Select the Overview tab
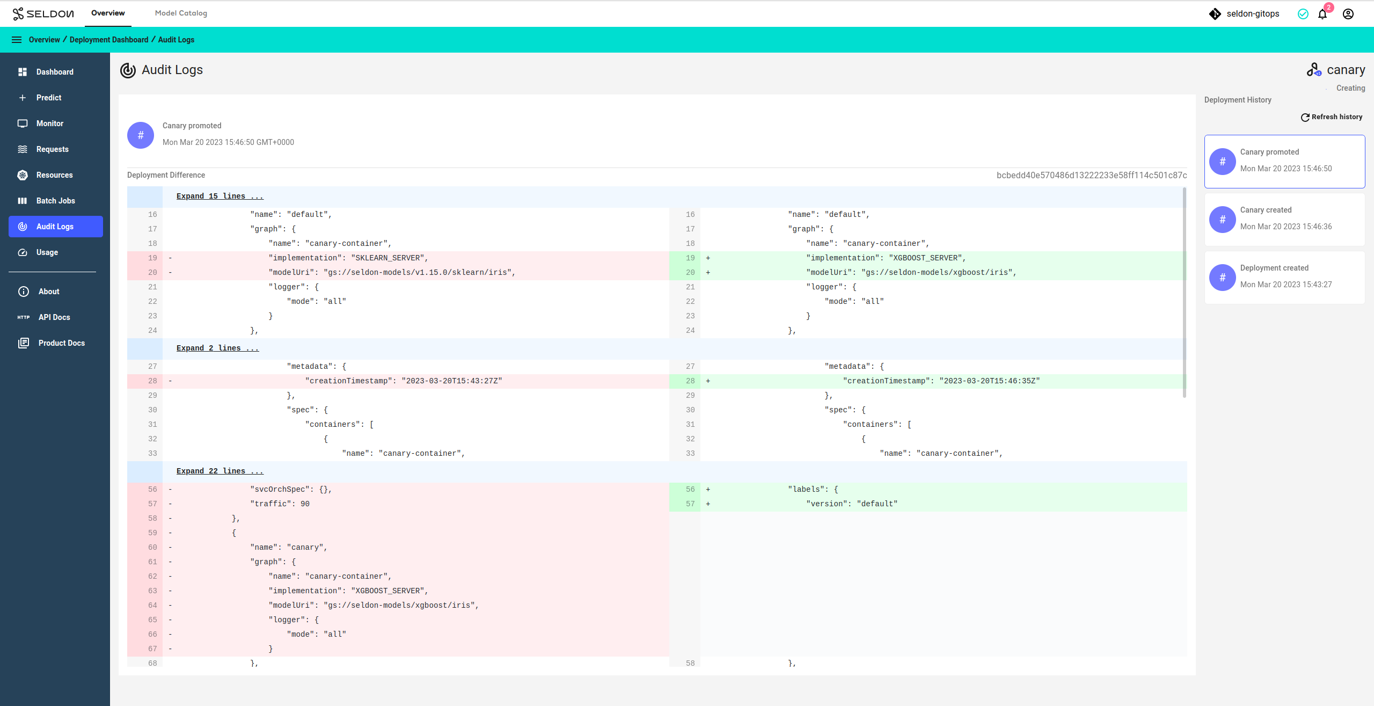1374x706 pixels. point(106,12)
